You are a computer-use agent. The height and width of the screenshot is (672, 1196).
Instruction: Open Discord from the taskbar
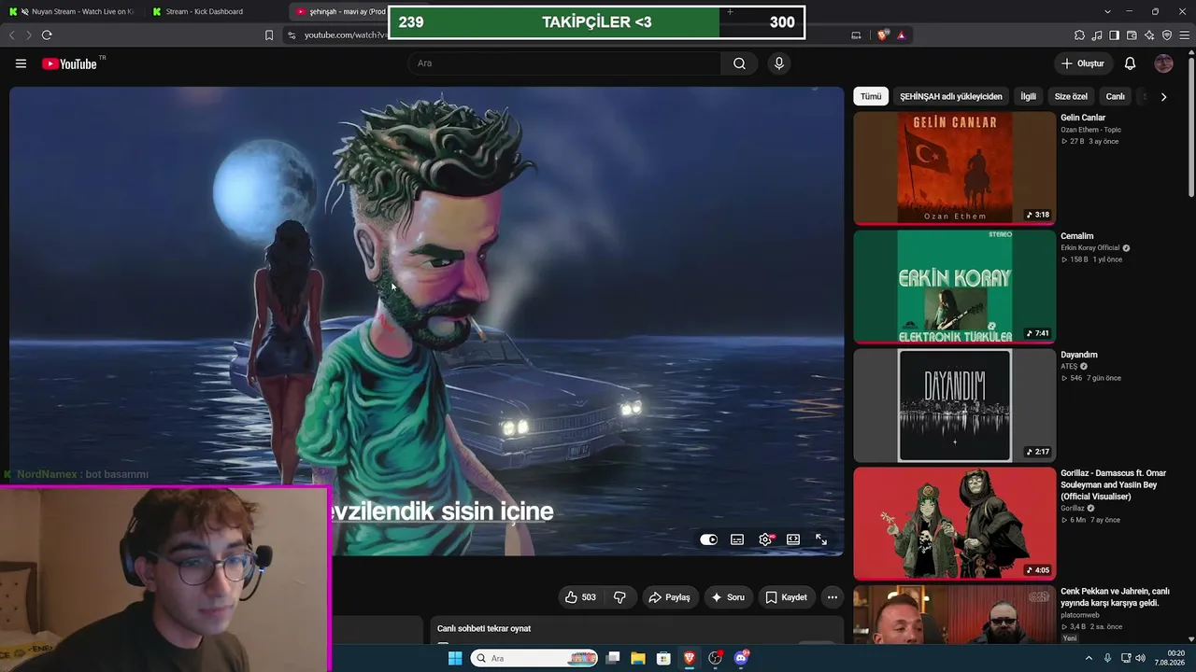click(x=741, y=658)
